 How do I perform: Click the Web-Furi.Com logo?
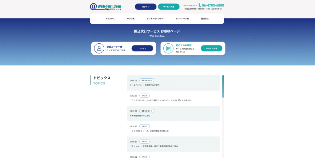coord(106,7)
